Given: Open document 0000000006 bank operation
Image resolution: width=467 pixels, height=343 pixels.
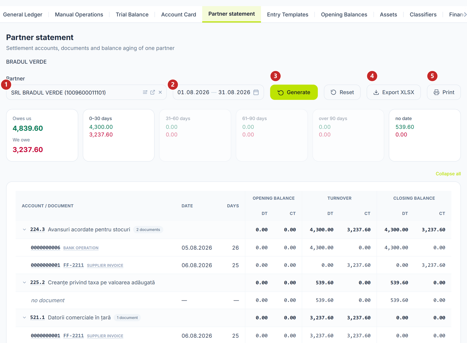Looking at the screenshot, I should click(x=45, y=248).
